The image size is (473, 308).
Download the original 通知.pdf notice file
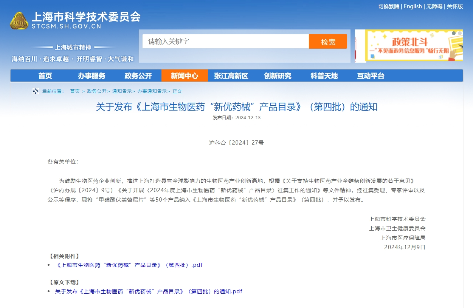point(149,291)
